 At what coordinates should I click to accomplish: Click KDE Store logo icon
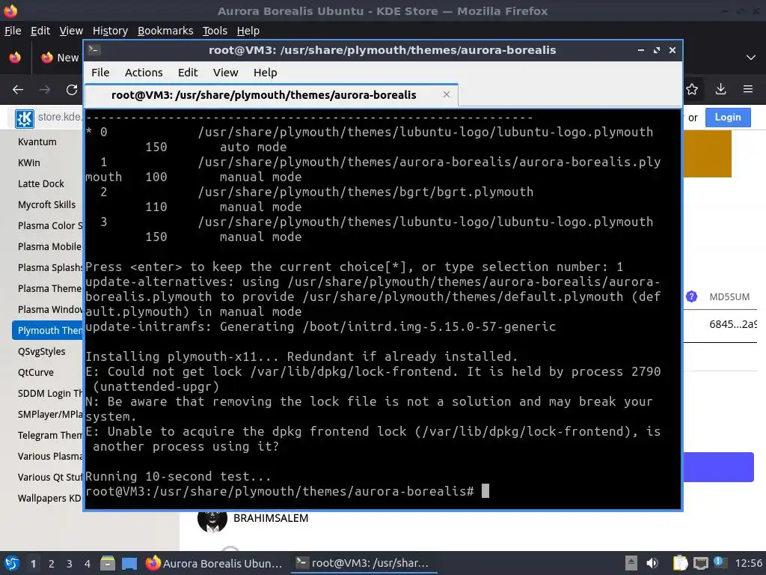[x=25, y=118]
